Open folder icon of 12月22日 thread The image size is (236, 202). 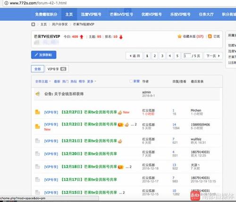[x=37, y=126]
